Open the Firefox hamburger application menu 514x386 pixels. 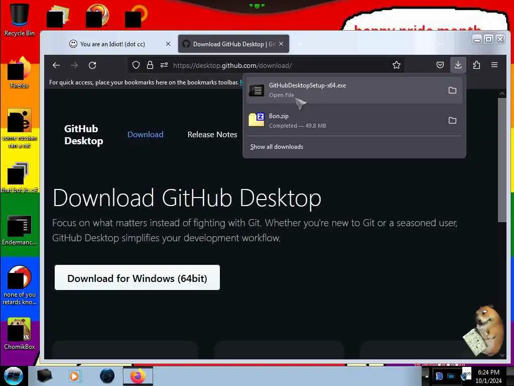pos(494,65)
